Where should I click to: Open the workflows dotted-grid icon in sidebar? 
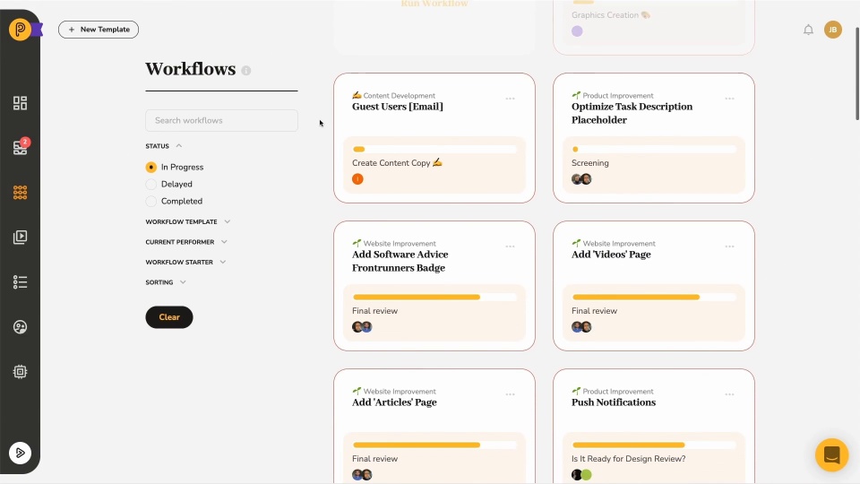coord(21,192)
